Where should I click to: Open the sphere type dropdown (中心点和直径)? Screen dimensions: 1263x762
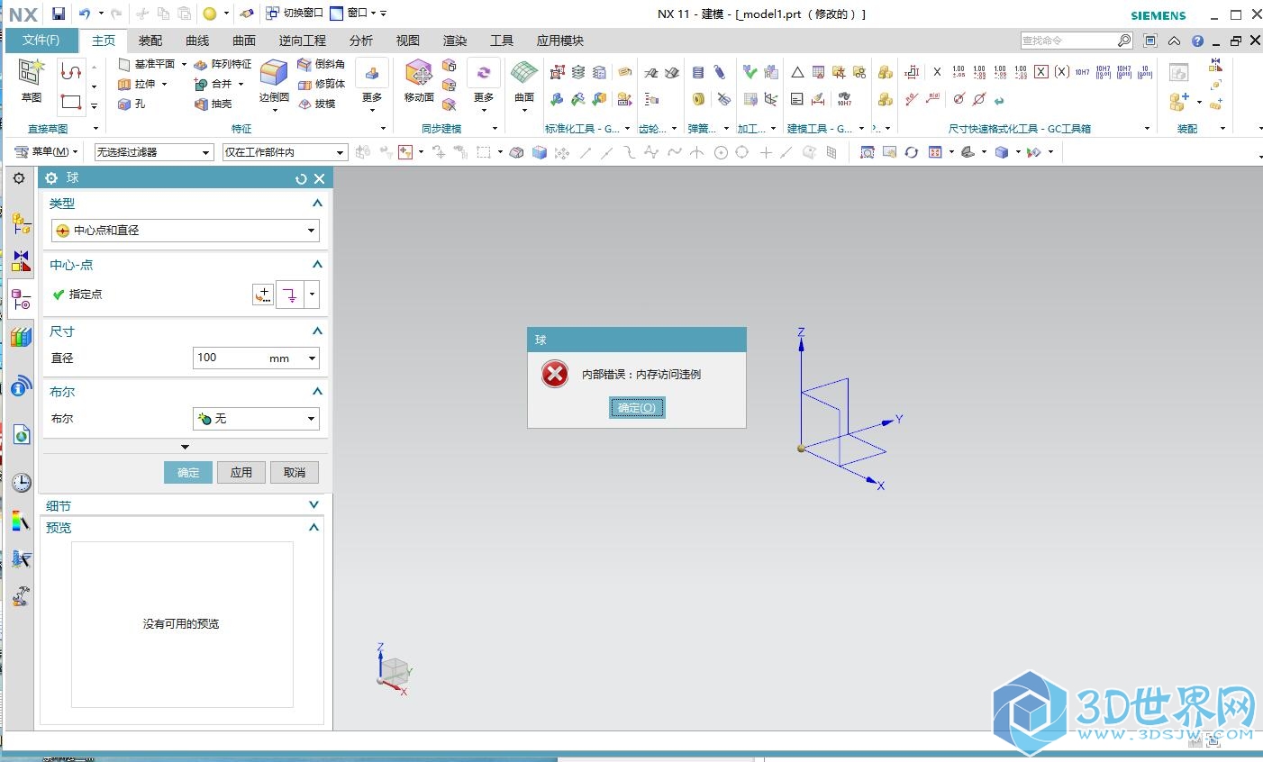186,231
